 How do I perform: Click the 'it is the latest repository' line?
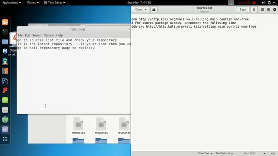point(74,44)
